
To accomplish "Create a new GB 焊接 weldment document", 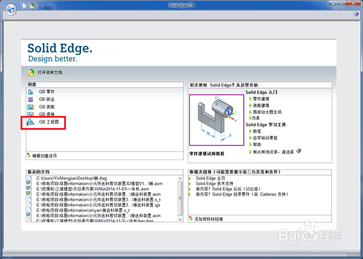I will click(x=47, y=114).
